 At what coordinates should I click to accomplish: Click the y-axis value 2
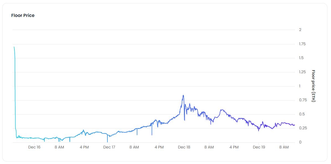pyautogui.click(x=300, y=30)
